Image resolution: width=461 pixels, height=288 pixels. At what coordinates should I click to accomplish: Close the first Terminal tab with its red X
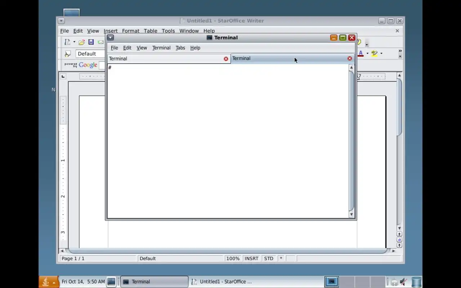pos(226,59)
